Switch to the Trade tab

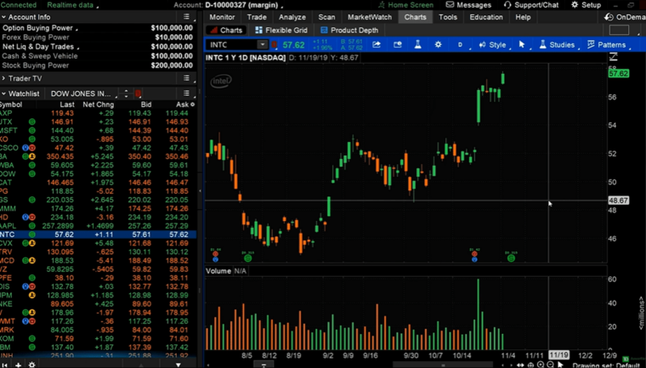256,17
